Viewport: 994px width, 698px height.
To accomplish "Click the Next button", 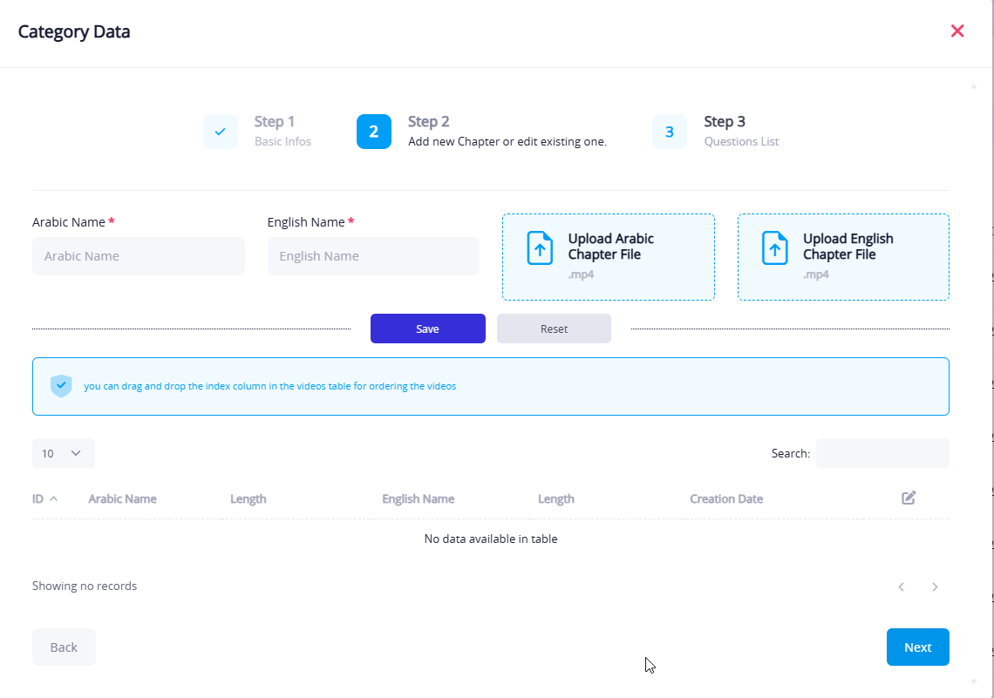I will point(917,647).
